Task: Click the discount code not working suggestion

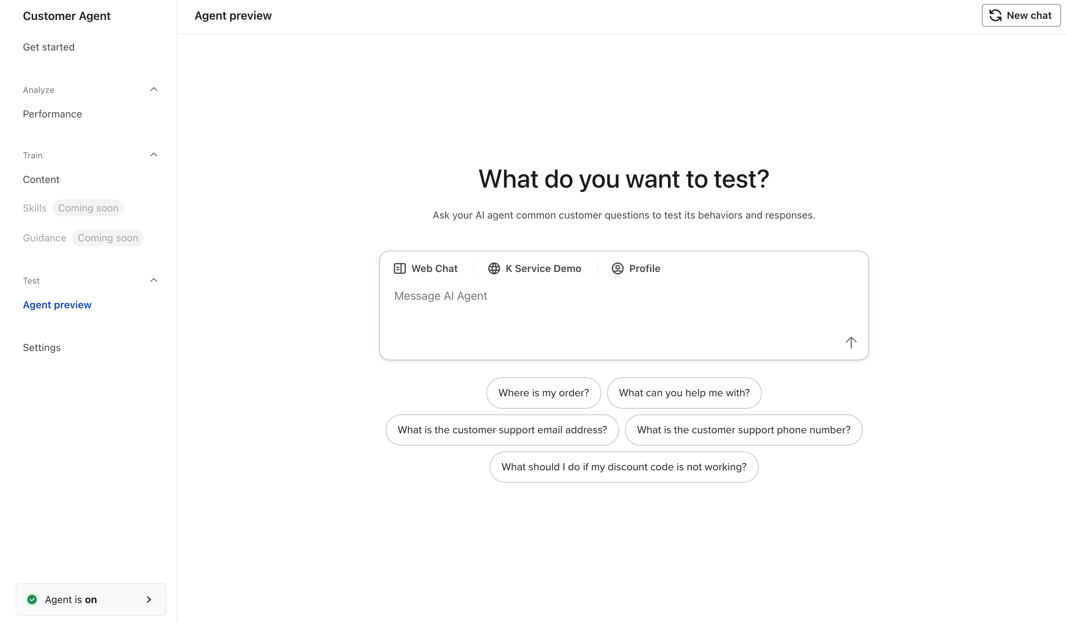Action: pyautogui.click(x=623, y=467)
